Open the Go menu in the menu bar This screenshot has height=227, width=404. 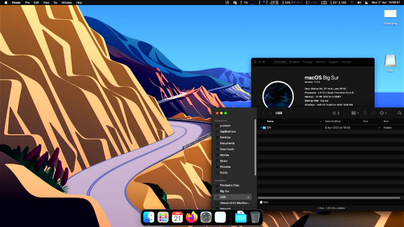click(56, 3)
